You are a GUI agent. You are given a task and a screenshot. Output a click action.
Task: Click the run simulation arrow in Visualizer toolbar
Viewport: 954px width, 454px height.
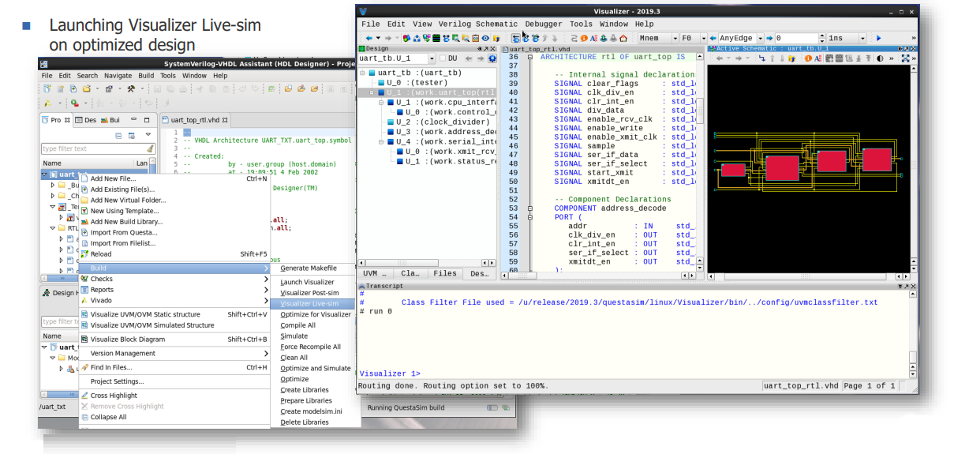(x=879, y=38)
